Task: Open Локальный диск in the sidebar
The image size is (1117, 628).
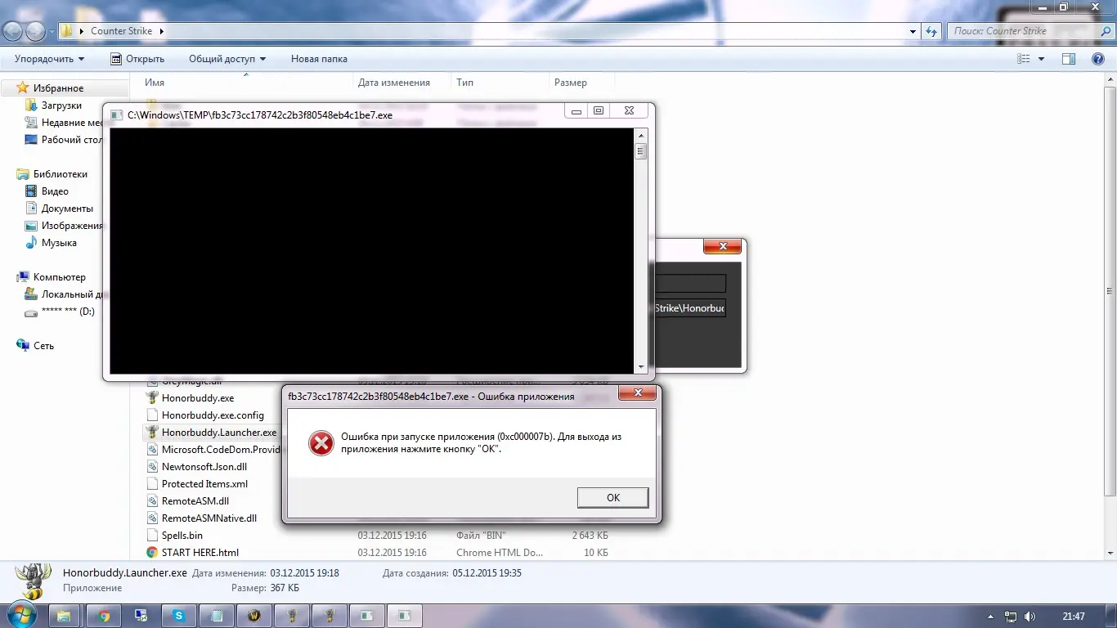Action: point(71,294)
